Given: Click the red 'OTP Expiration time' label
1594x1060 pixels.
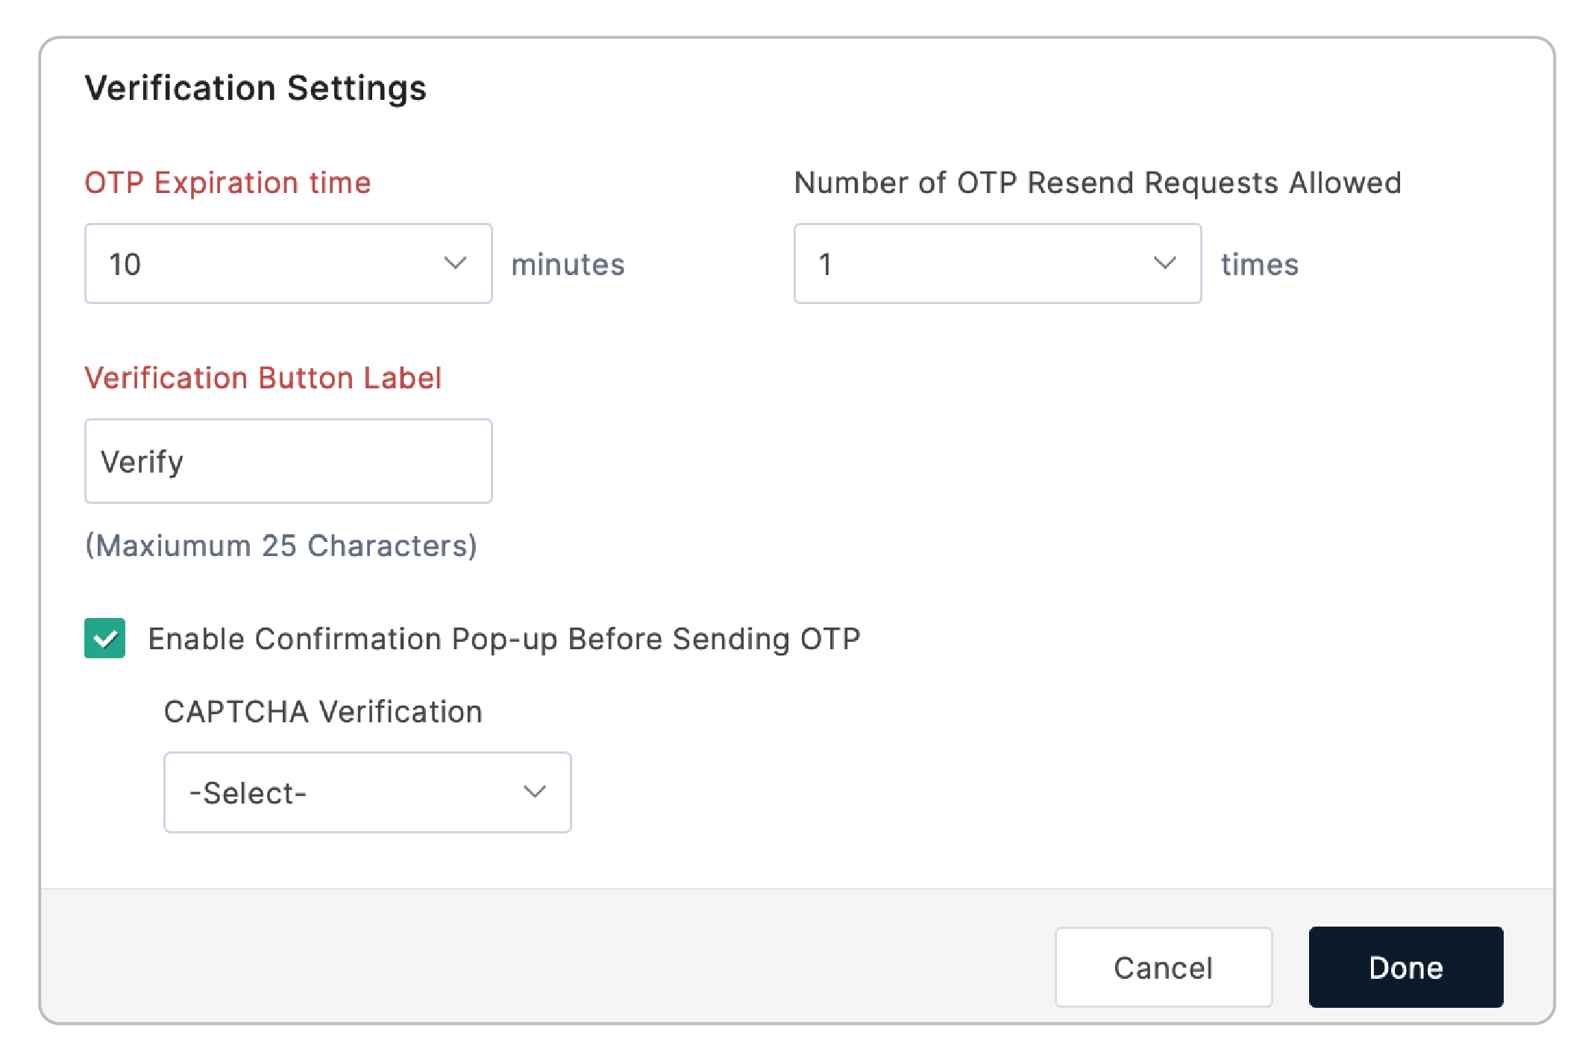Looking at the screenshot, I should 228,183.
